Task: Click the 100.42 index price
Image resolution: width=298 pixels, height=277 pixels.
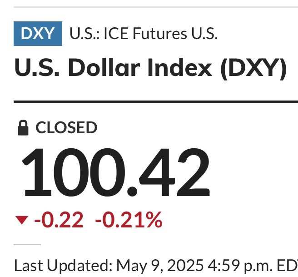Action: point(116,172)
